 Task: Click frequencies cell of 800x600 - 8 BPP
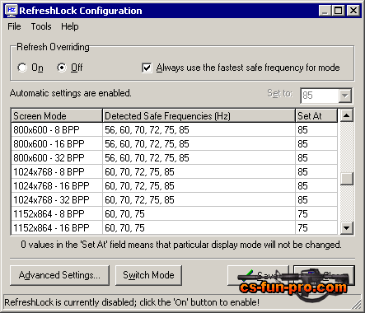click(199, 130)
